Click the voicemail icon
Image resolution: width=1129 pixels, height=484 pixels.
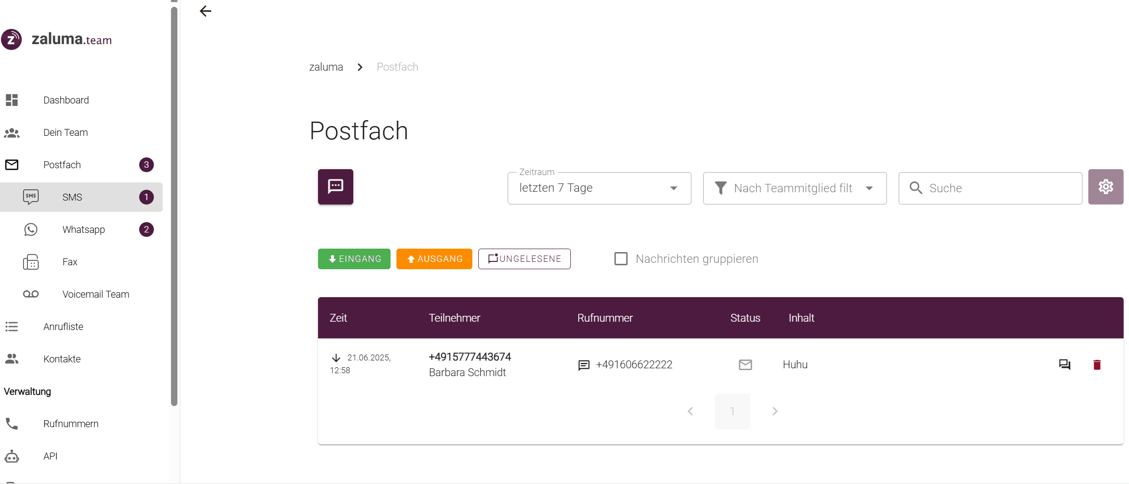31,294
